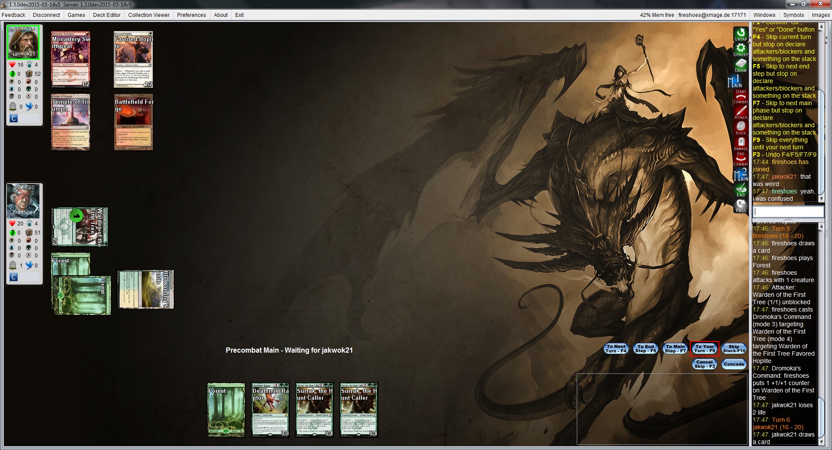
Task: Click the To Main Step - F7 button
Action: point(675,349)
